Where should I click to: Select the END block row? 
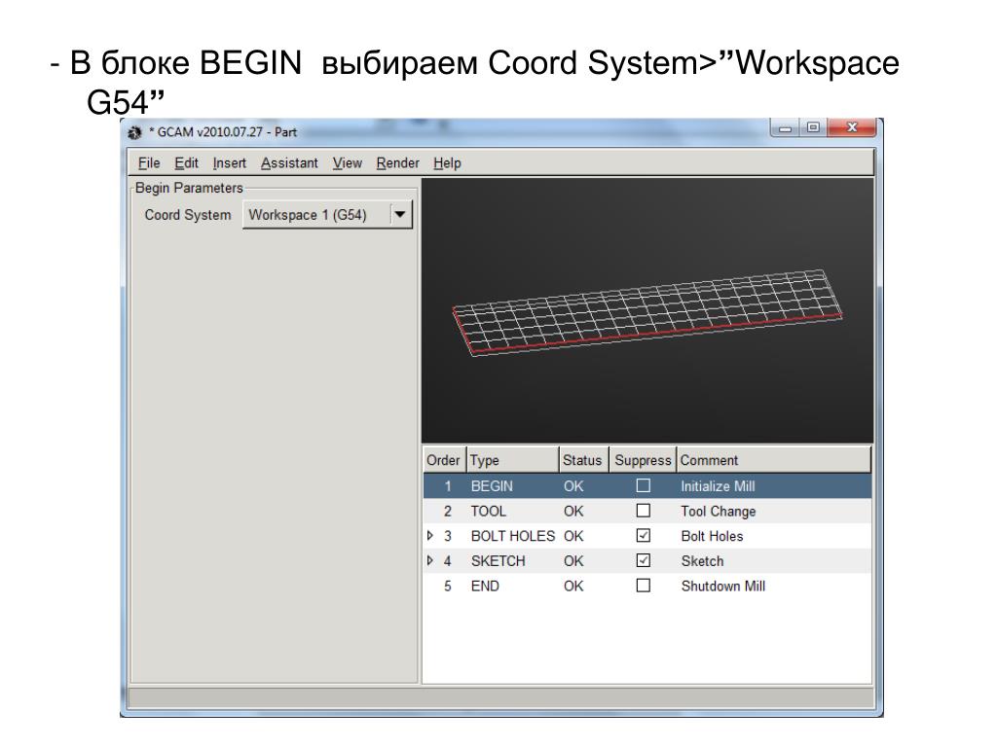[647, 585]
